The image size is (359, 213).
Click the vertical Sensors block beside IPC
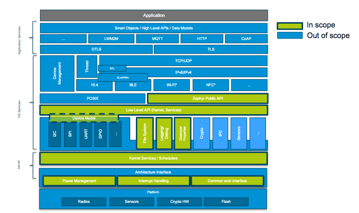point(239,133)
